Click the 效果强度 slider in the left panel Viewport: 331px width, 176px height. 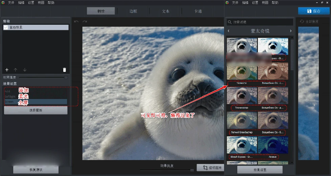coord(43,77)
